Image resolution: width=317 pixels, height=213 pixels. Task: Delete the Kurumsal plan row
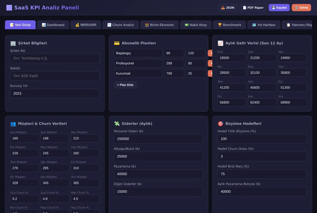coord(210,73)
